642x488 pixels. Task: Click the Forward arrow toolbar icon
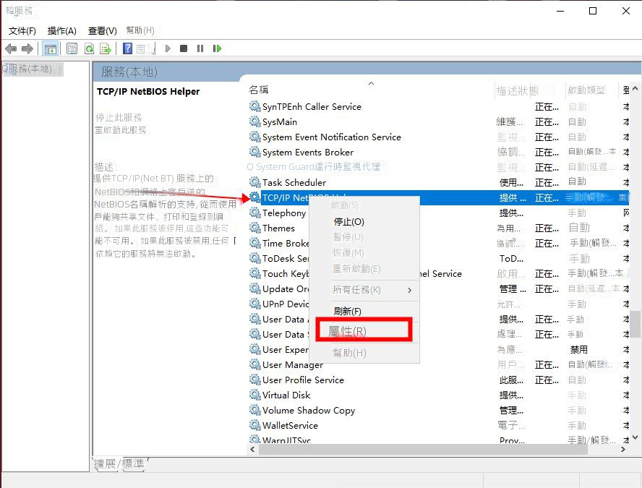pos(27,48)
